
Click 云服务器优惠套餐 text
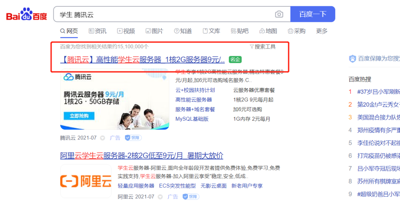[254, 90]
